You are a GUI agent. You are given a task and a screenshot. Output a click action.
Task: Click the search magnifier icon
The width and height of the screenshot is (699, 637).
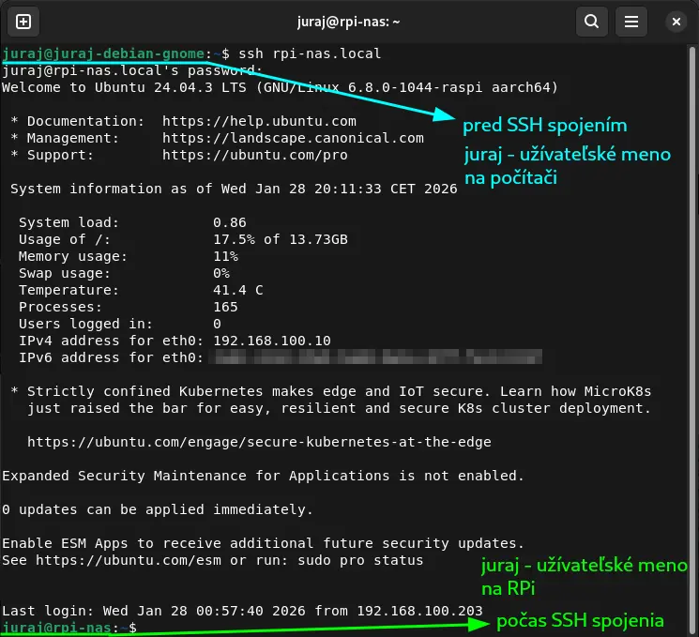pos(590,21)
